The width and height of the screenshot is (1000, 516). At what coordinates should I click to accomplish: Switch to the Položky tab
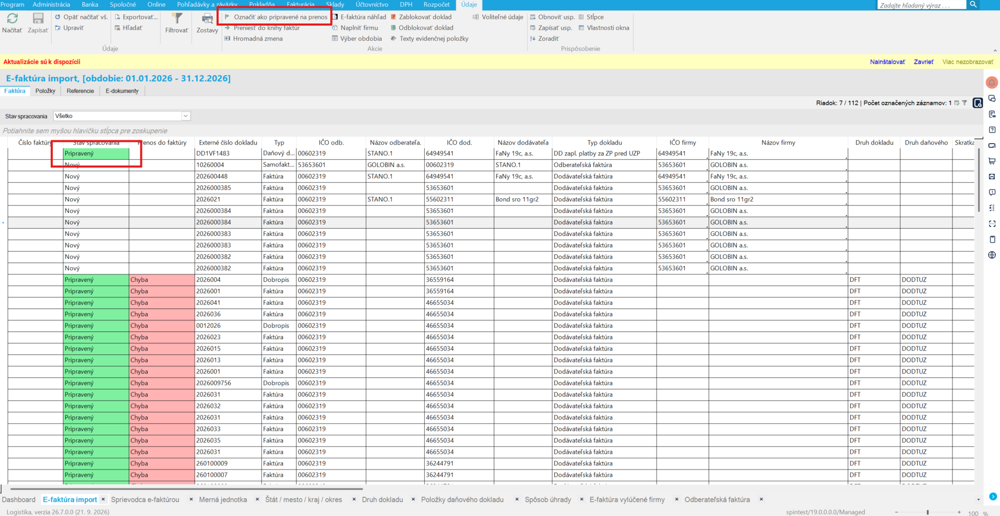[x=45, y=91]
